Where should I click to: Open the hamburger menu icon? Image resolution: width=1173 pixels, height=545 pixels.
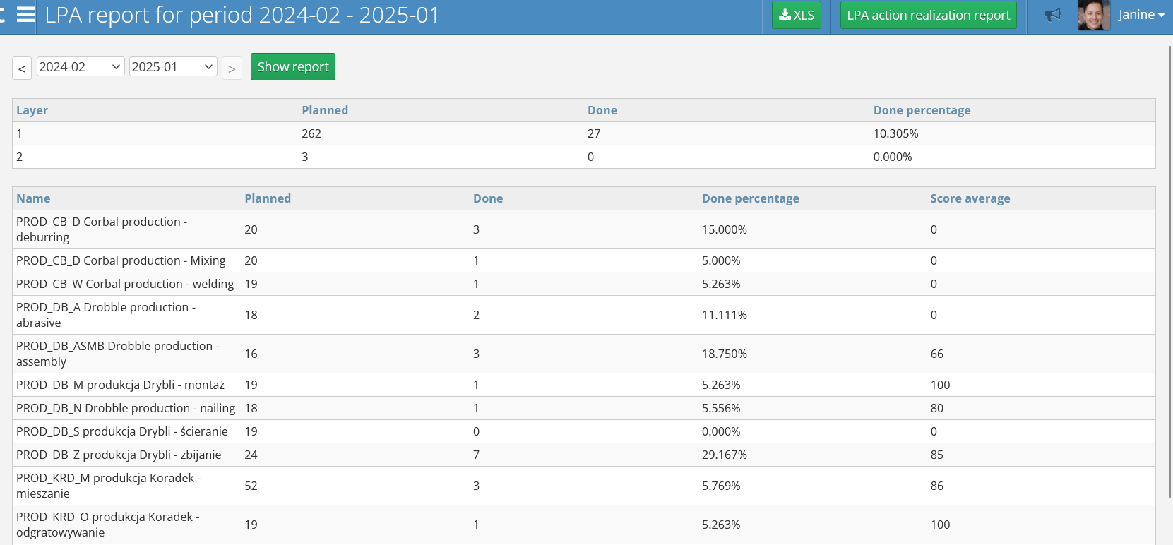coord(26,15)
